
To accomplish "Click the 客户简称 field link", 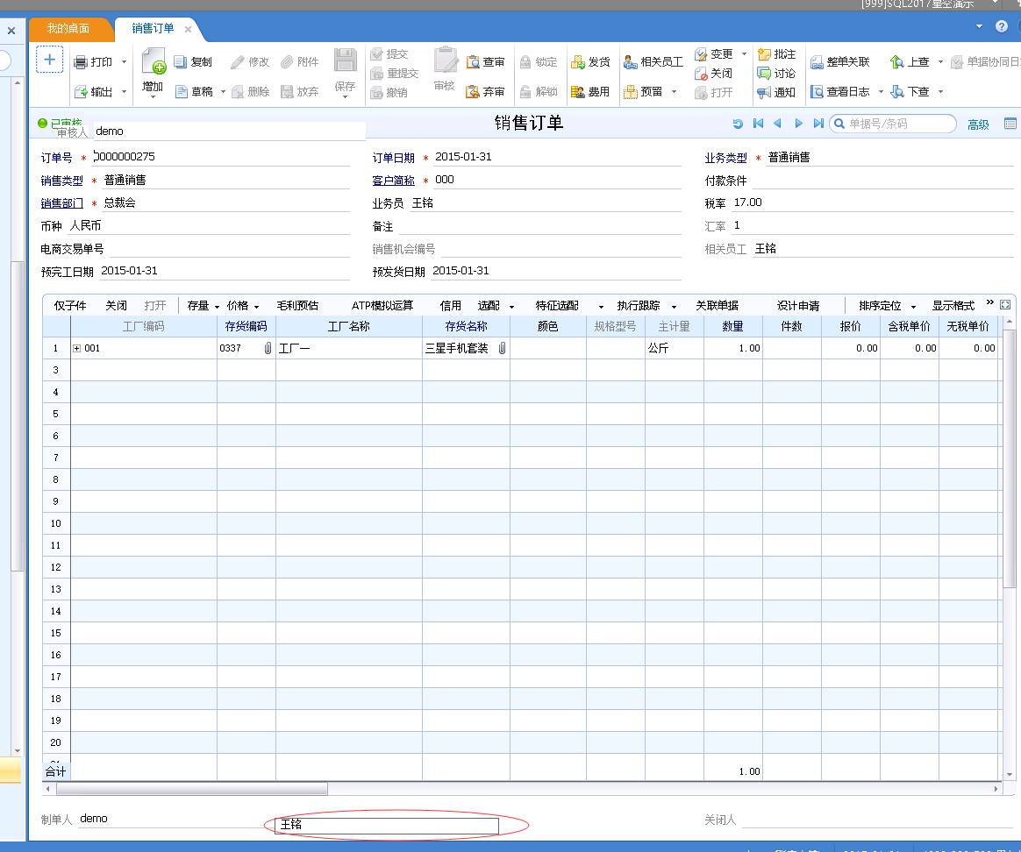I will [393, 181].
